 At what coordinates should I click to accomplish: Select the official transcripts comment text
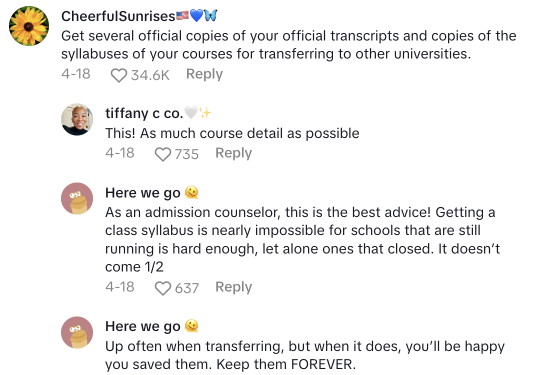coord(288,44)
